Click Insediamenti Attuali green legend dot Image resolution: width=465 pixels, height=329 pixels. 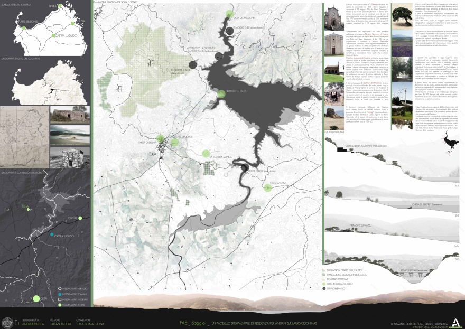tap(52, 304)
